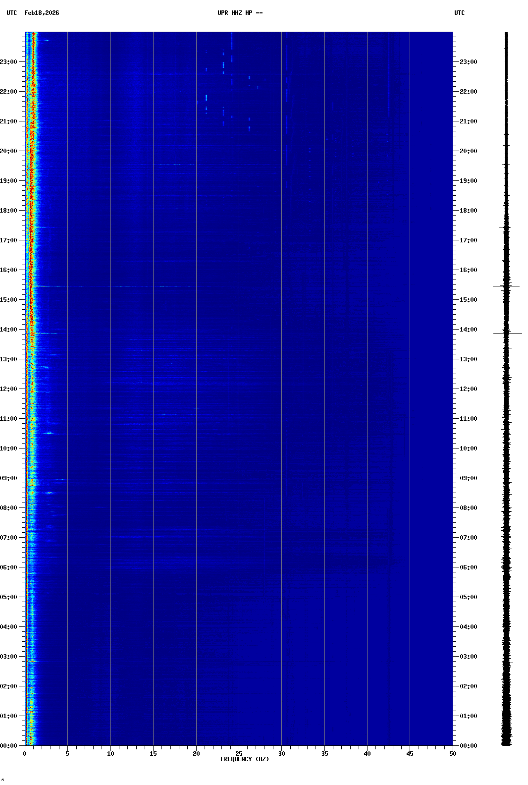Select the 14:00 marker on right time axis
Image resolution: width=528 pixels, height=785 pixels.
point(468,330)
